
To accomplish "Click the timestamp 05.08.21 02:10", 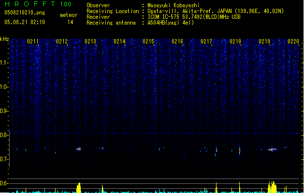I will [25, 22].
